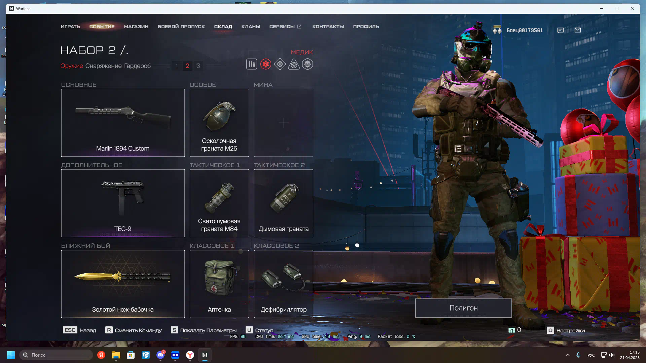The image size is (646, 363).
Task: Open the Осколочная граната M26 slot
Action: click(x=219, y=123)
